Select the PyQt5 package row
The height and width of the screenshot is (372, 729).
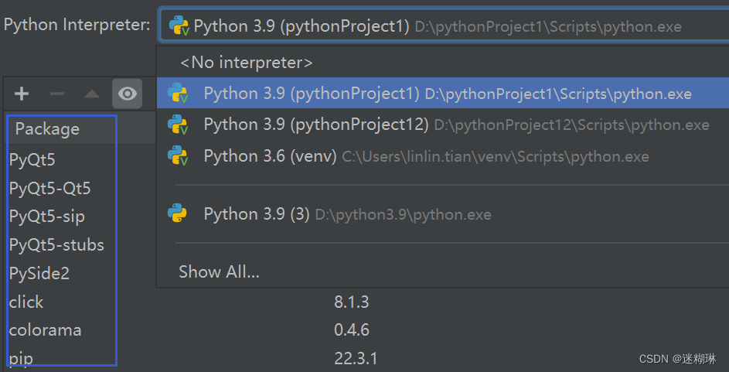coord(32,160)
